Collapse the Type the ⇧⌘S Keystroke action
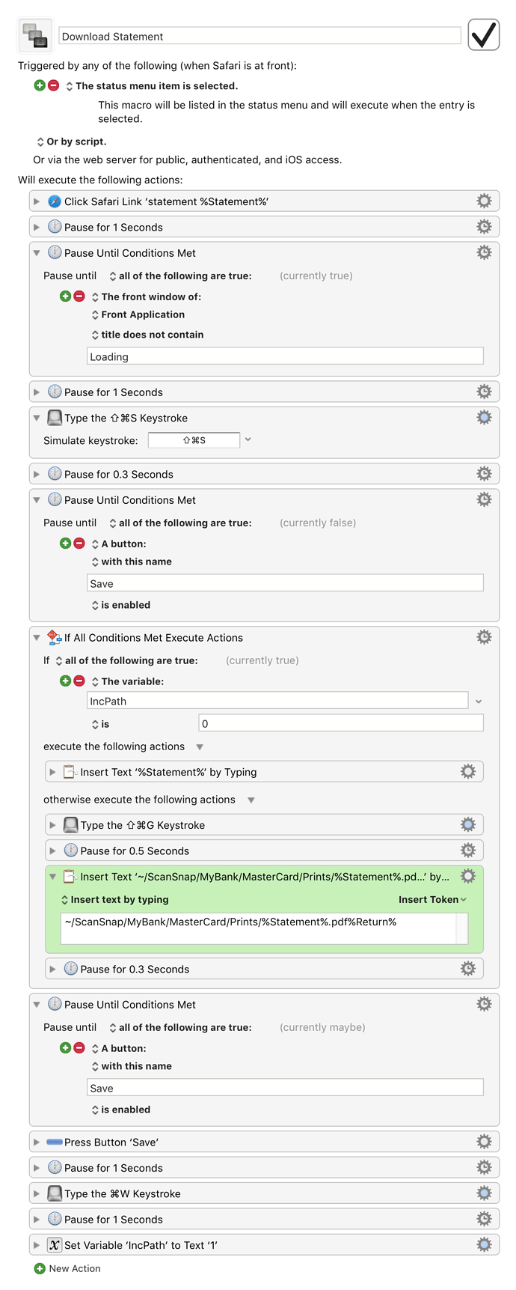The width and height of the screenshot is (516, 1290). (x=36, y=418)
